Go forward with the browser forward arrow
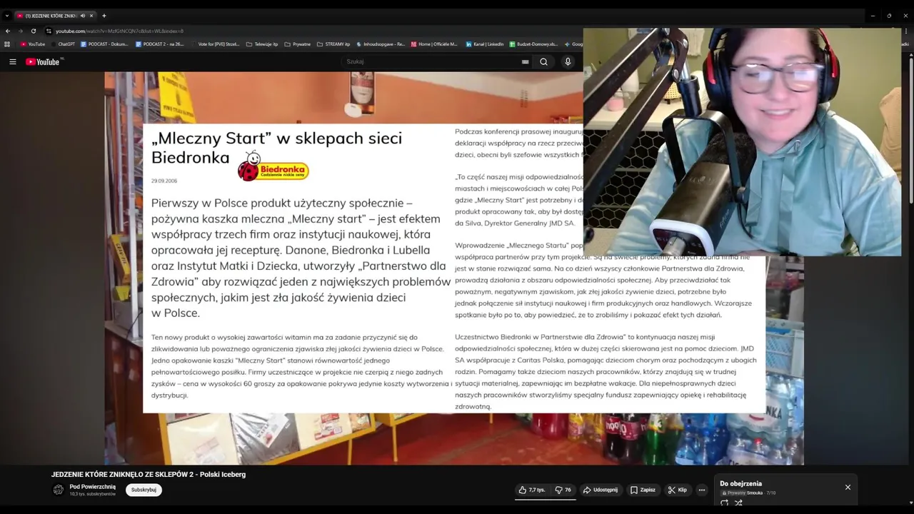 point(20,31)
